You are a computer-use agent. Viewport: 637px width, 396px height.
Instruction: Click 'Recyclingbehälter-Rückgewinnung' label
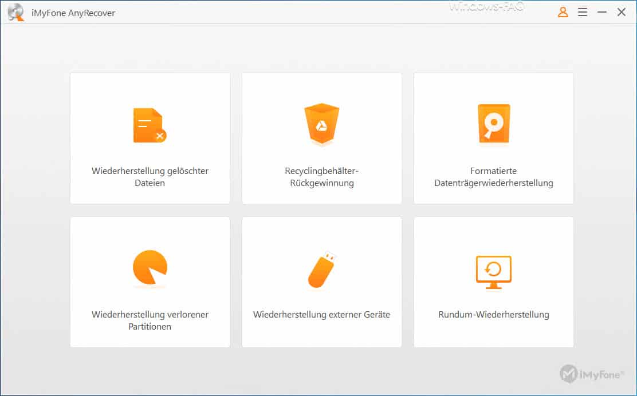(x=322, y=177)
